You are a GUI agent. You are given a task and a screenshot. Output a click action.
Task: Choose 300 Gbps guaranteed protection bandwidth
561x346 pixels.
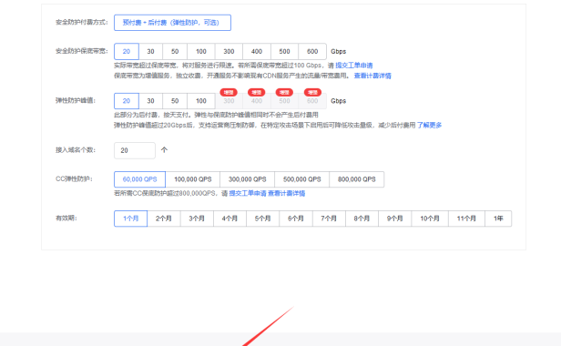click(x=229, y=52)
